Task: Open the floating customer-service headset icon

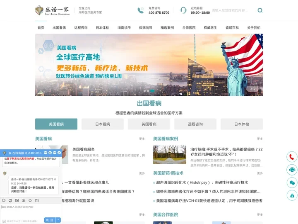Action: pyautogui.click(x=292, y=170)
